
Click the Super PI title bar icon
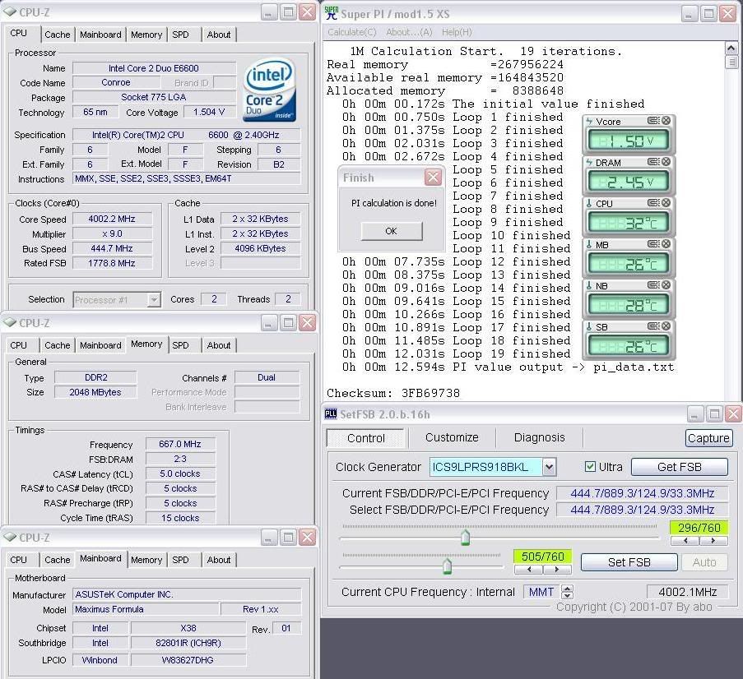(x=332, y=13)
